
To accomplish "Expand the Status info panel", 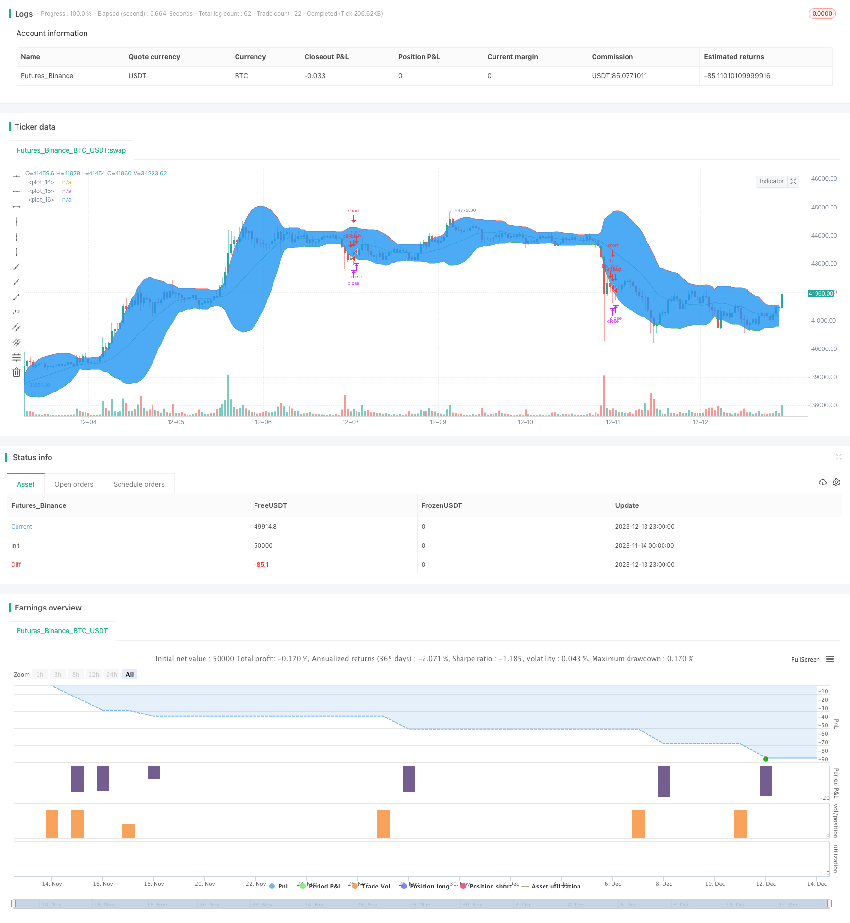I will pos(838,457).
